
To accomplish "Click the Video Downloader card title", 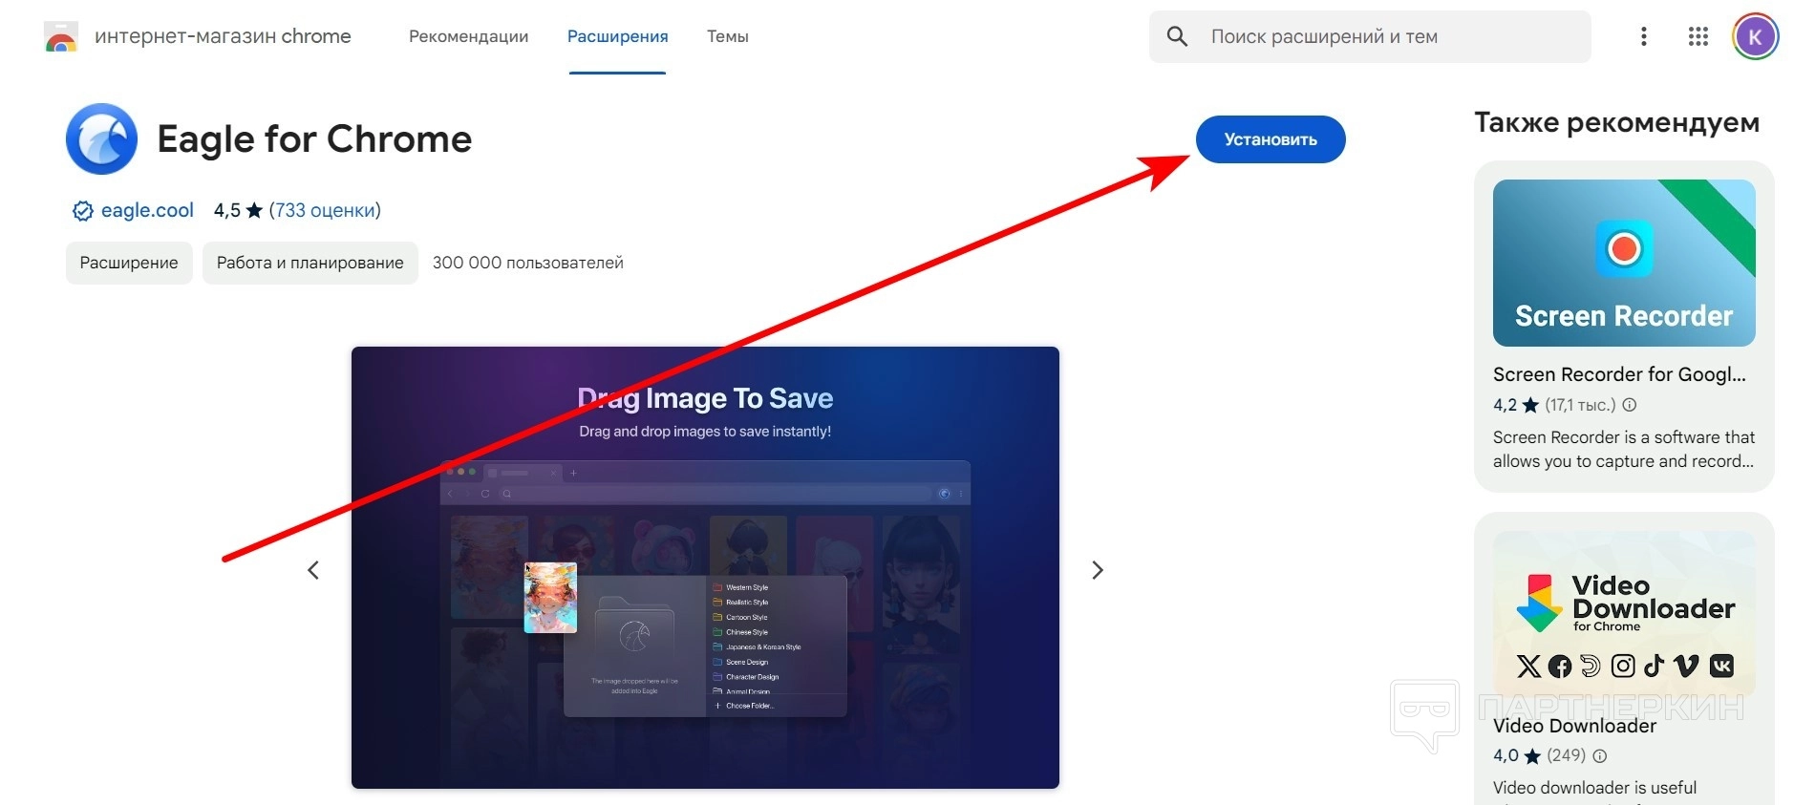I will point(1574,726).
